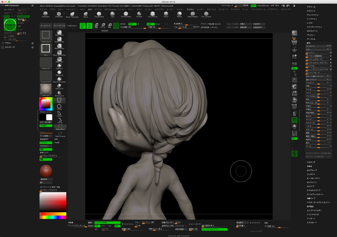Click the ドローサイズ slider

pos(187,27)
